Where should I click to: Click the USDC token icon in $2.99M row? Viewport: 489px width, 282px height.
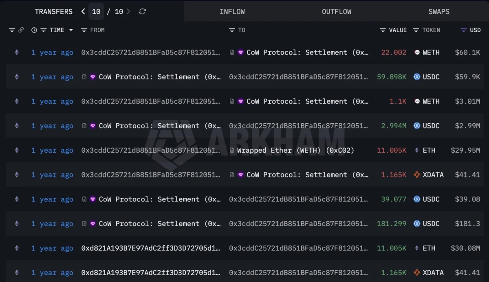click(x=417, y=126)
